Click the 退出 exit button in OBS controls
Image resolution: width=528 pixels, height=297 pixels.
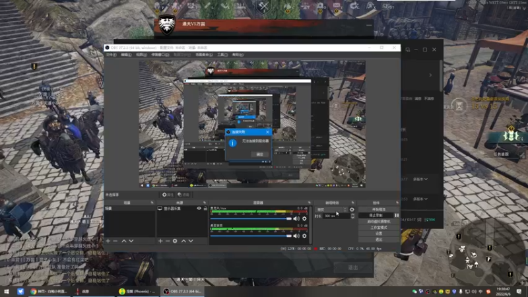pos(378,240)
